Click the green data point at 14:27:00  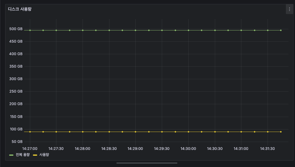(x=30, y=30)
